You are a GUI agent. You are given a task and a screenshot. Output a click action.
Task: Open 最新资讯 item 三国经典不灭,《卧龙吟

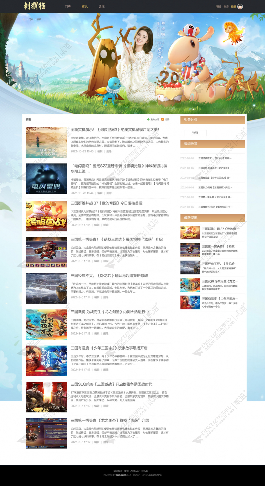(x=220, y=264)
